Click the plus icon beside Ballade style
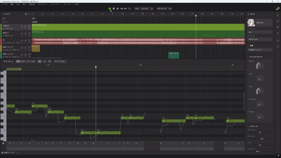The height and width of the screenshot is (158, 281). coord(270,112)
